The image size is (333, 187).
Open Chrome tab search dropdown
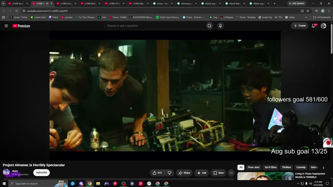[x=3, y=3]
